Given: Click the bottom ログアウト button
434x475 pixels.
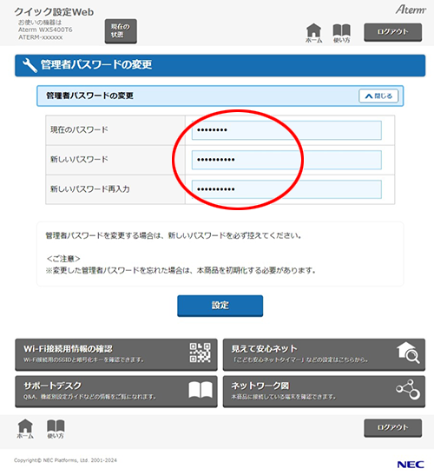Looking at the screenshot, I should coord(393,428).
